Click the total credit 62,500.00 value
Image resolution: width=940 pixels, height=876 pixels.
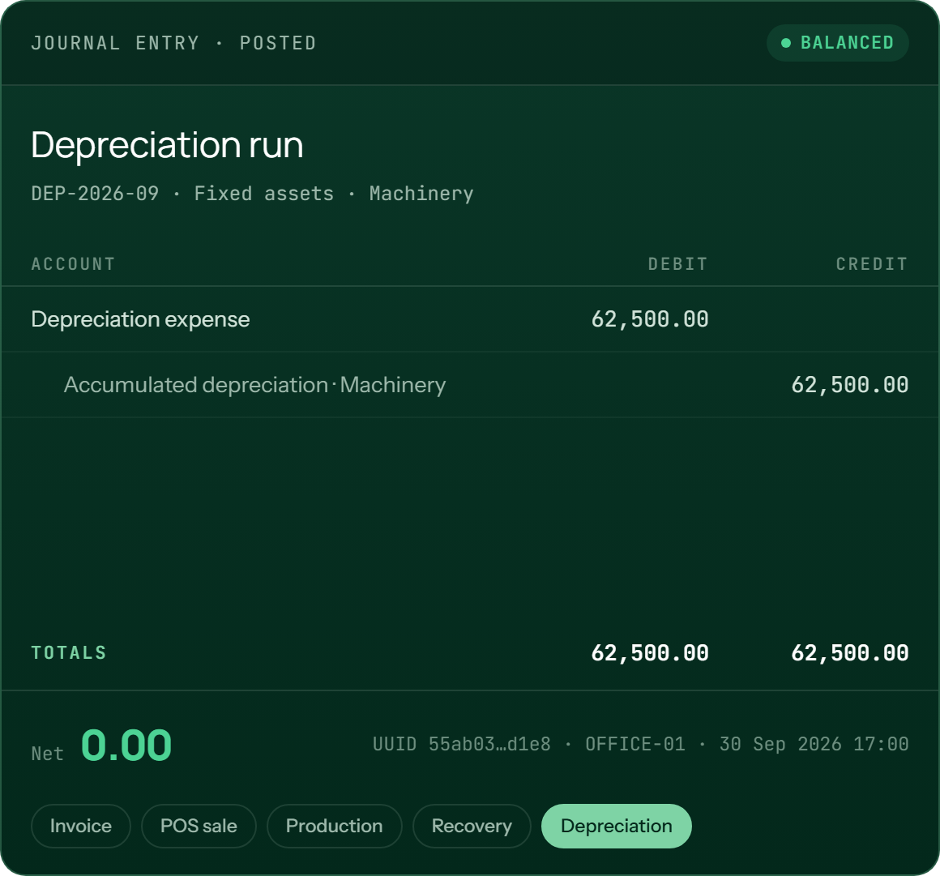[850, 653]
